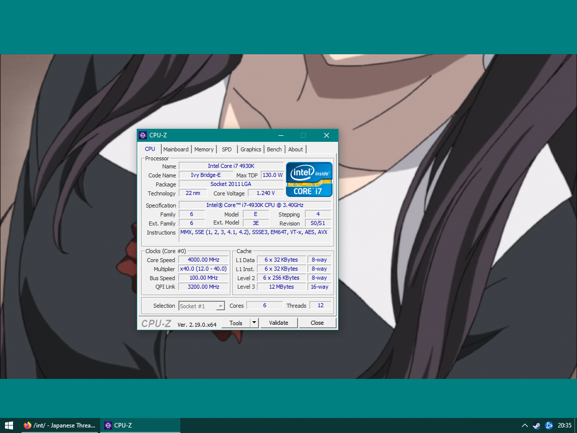The height and width of the screenshot is (433, 577).
Task: Click the L1 Data value 6 x 32 KBytes
Action: (281, 260)
